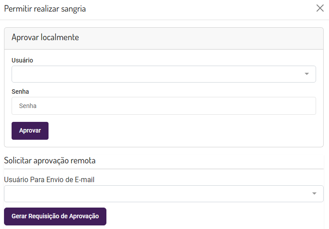Expand the Usuário dropdown arrow

(x=307, y=74)
